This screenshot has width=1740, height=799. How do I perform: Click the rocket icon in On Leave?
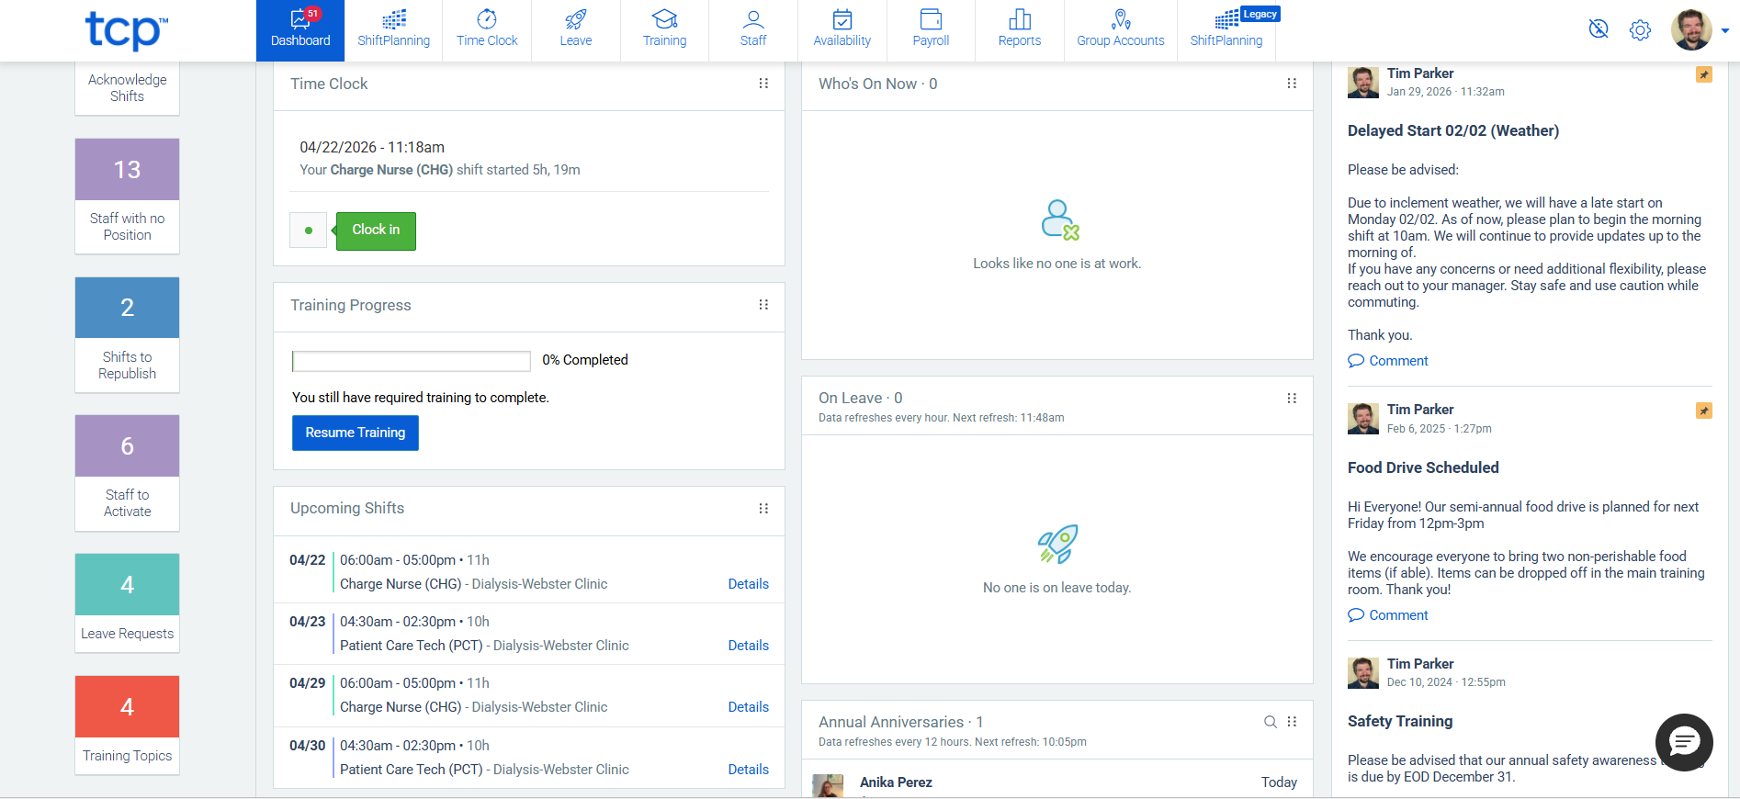pos(1057,545)
